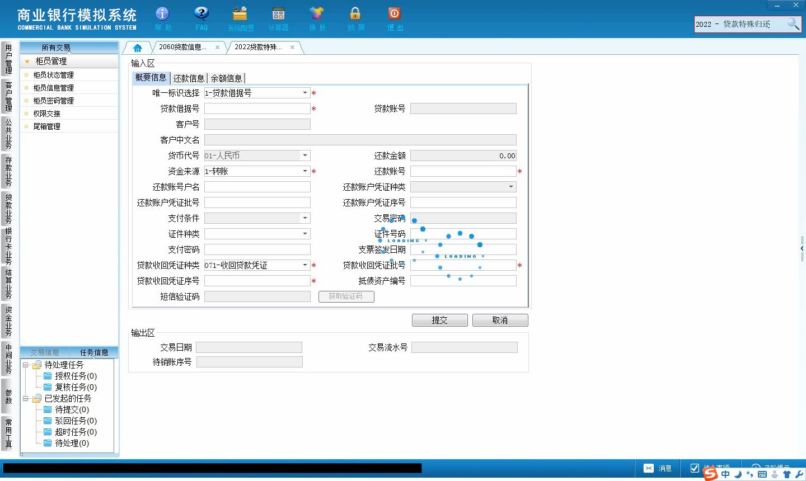Close the 2022贷款特殊 tab

coord(292,48)
